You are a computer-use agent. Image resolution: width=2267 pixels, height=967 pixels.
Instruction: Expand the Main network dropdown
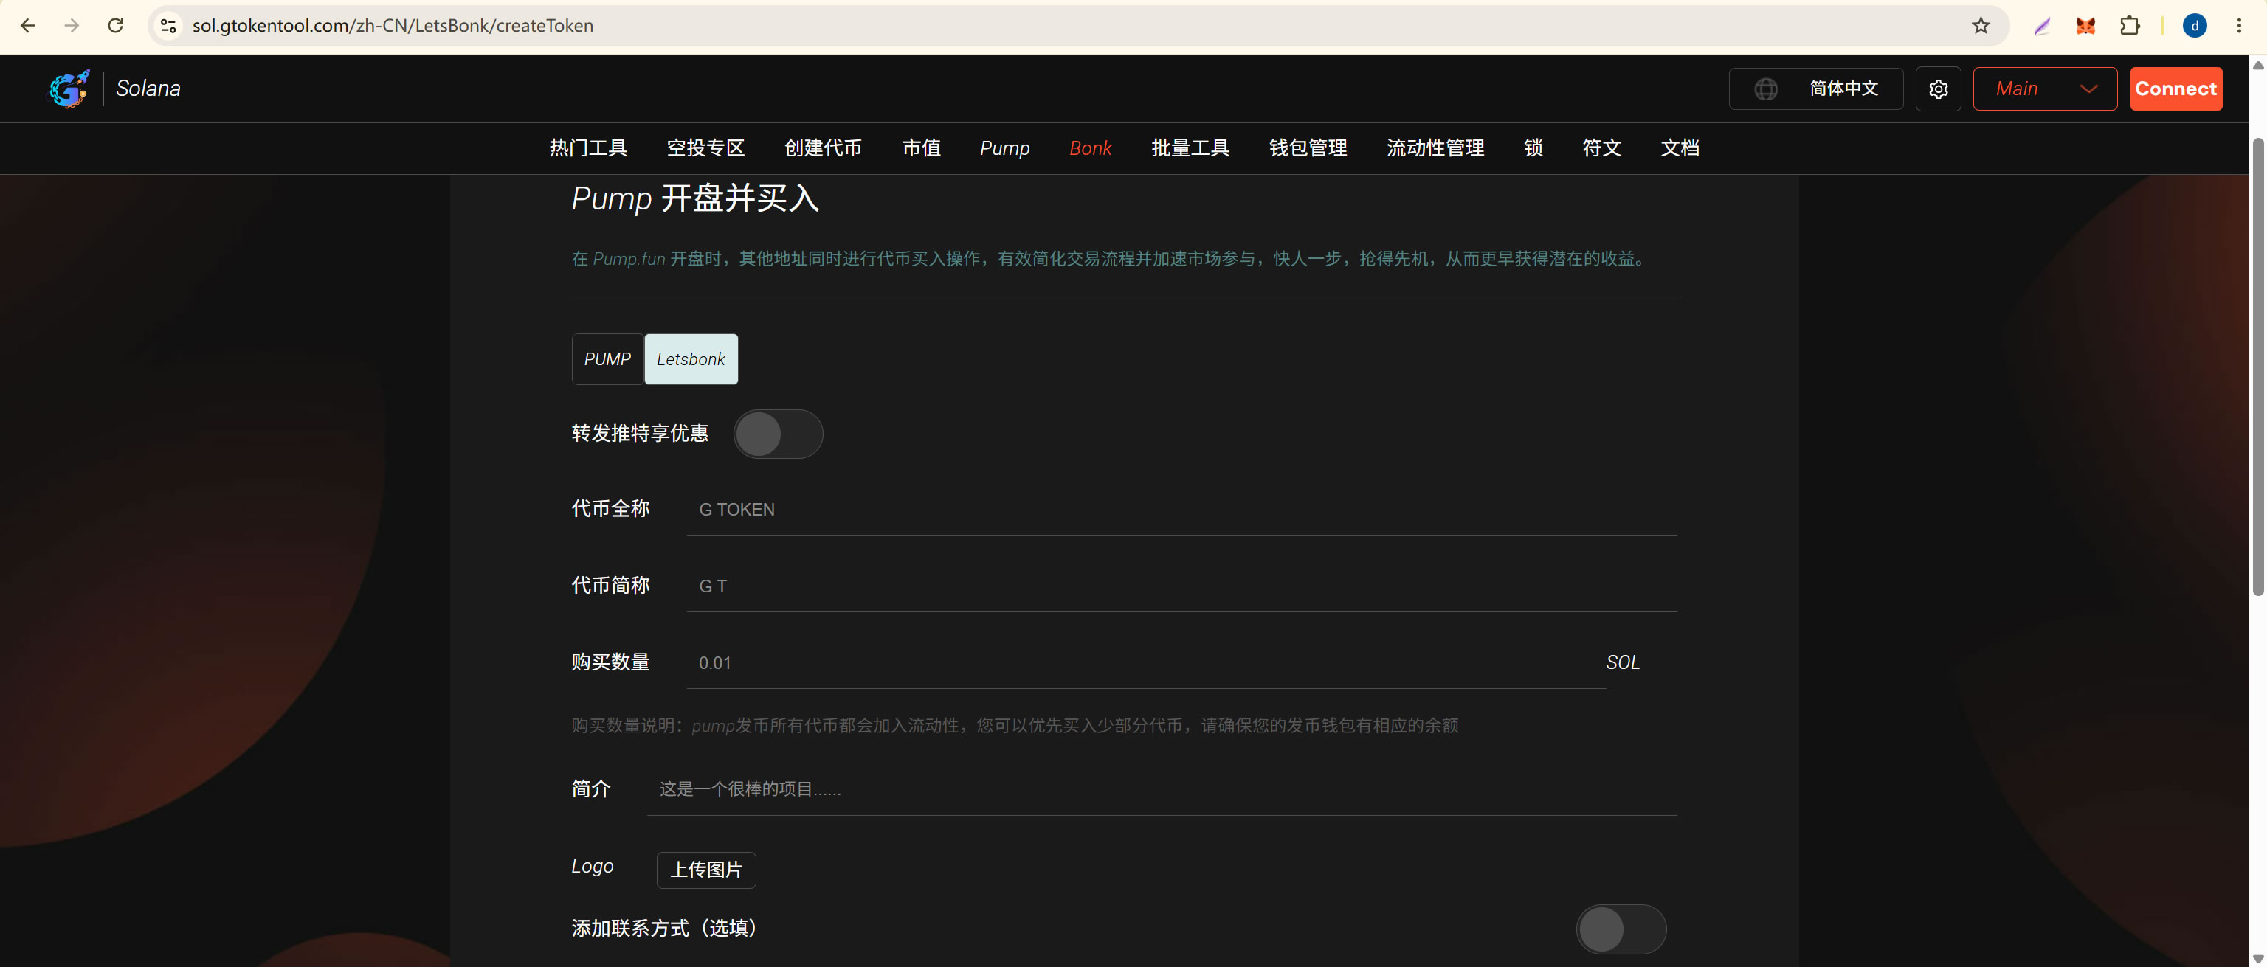point(2044,89)
